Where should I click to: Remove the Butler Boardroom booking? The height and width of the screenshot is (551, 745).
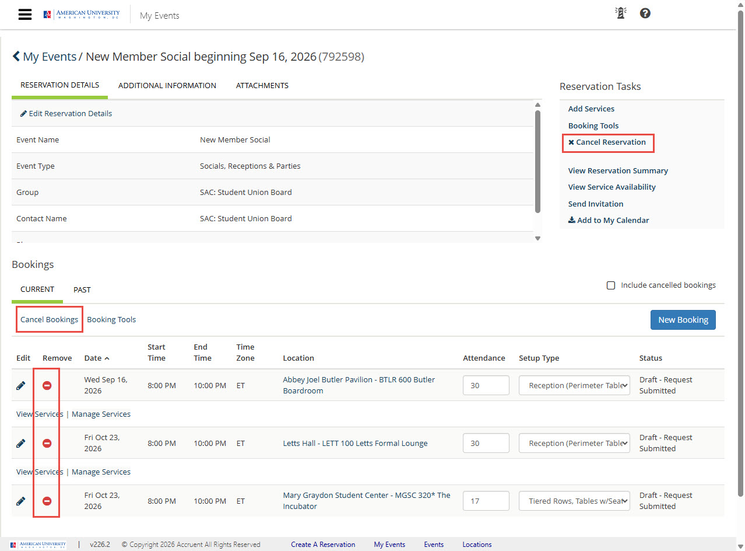click(47, 385)
